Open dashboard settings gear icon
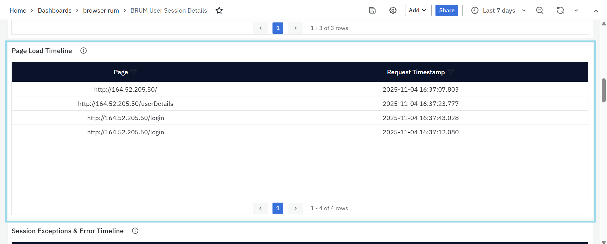607x244 pixels. 393,10
